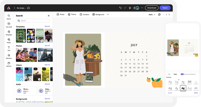View all Photos
The height and width of the screenshot is (107, 201).
(47, 46)
